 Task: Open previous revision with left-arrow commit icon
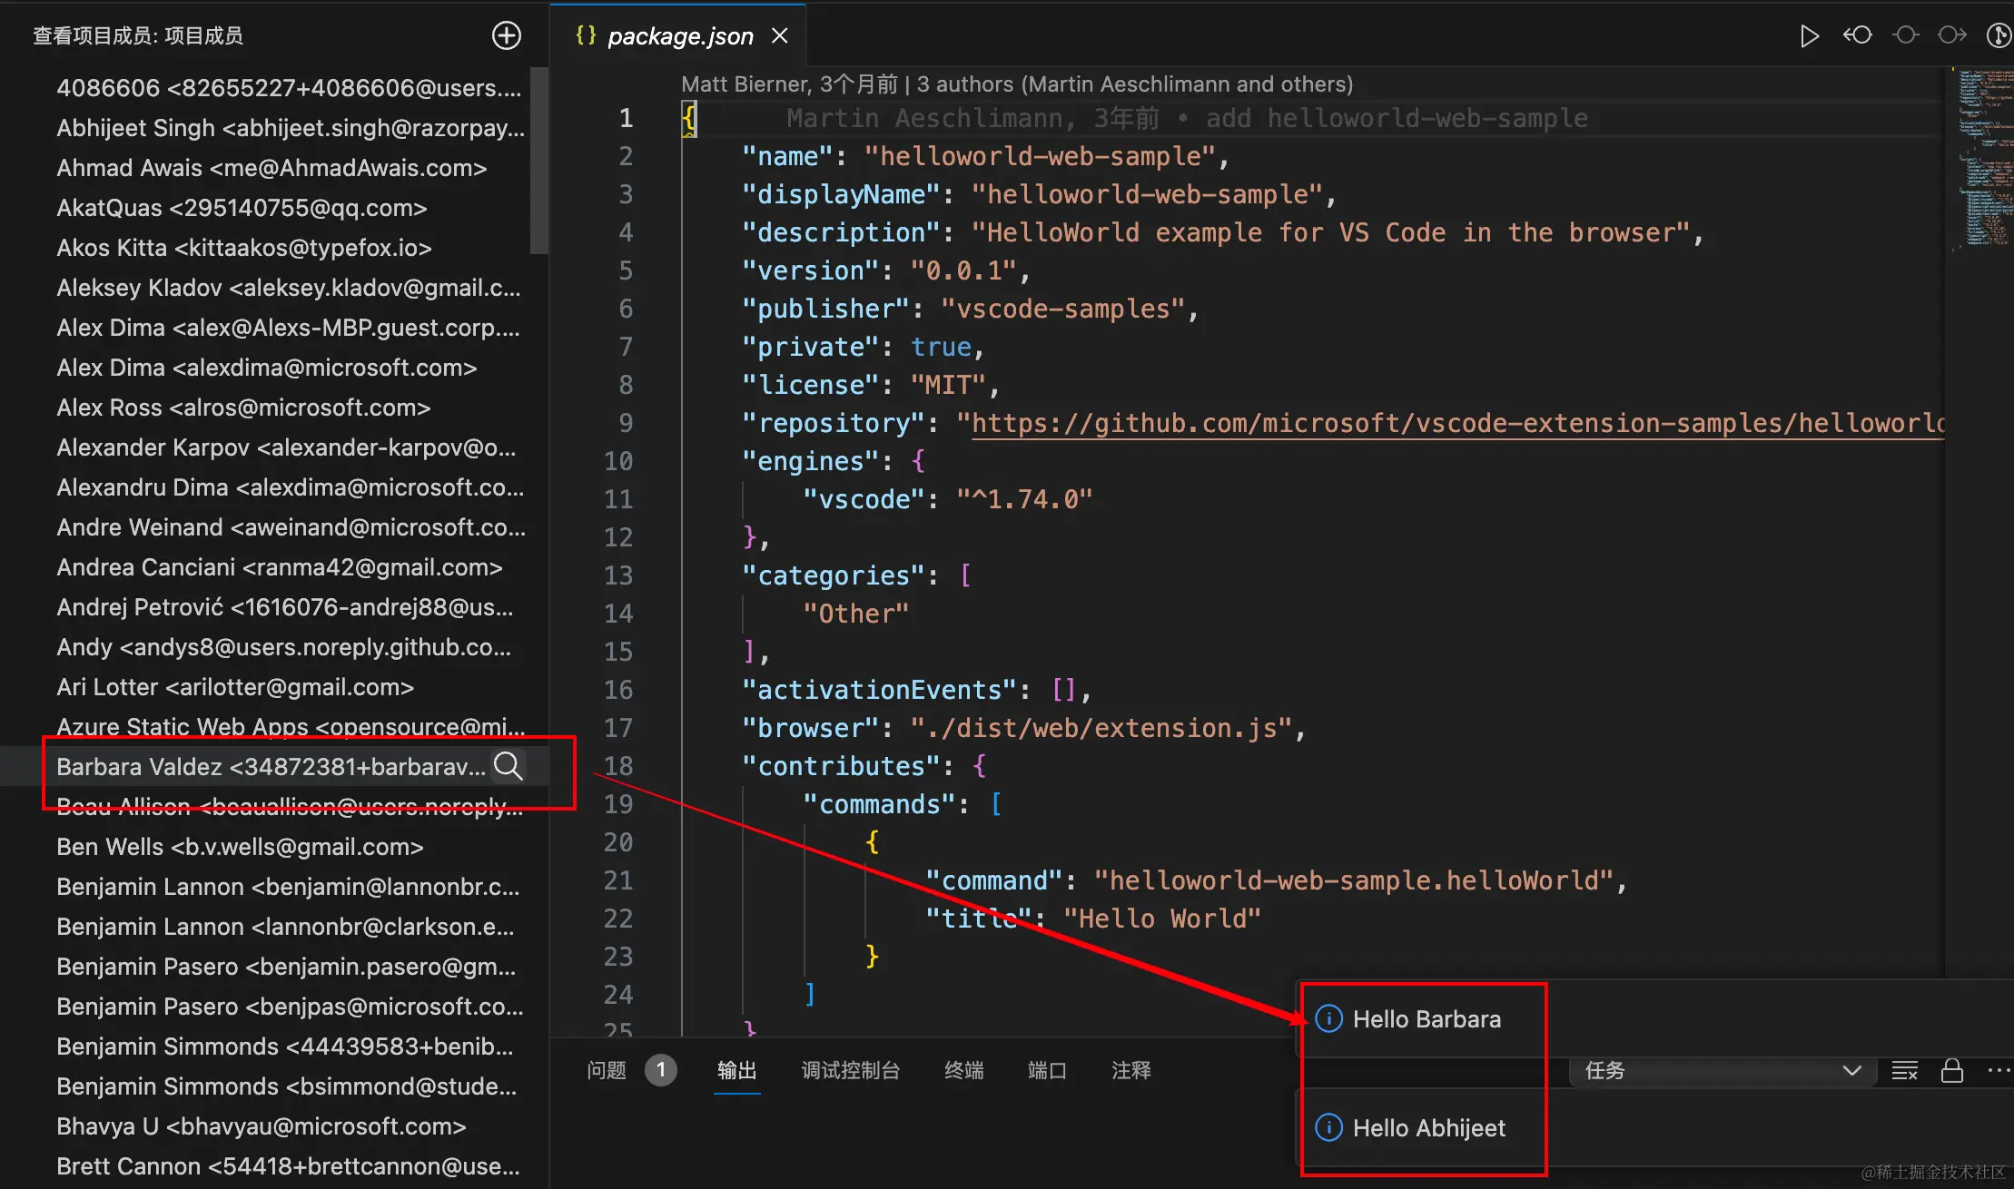point(1857,35)
